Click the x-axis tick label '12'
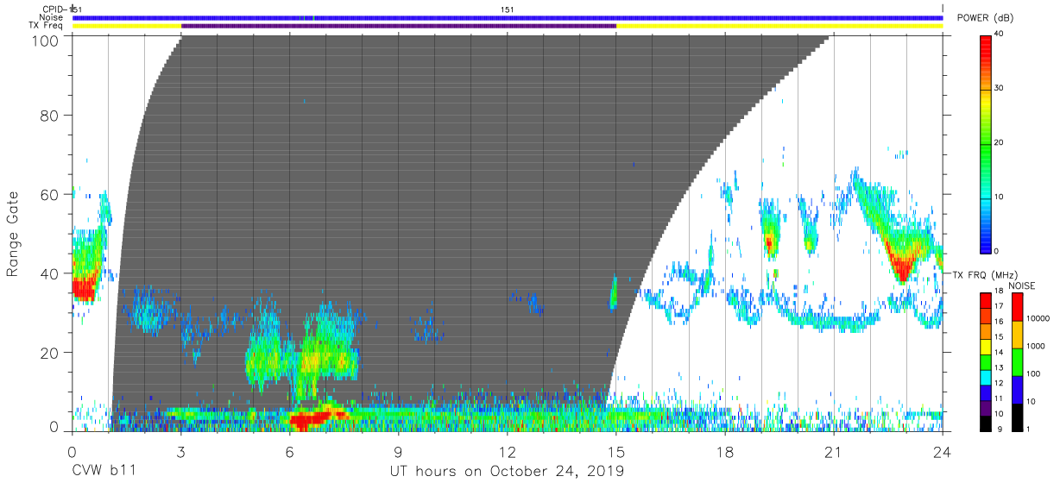 click(507, 451)
